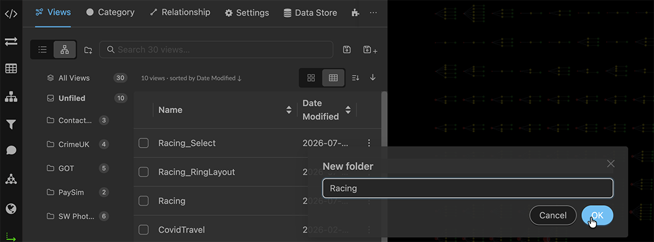The width and height of the screenshot is (654, 242).
Task: Check the Racing_RingLayout row checkbox
Action: [144, 172]
